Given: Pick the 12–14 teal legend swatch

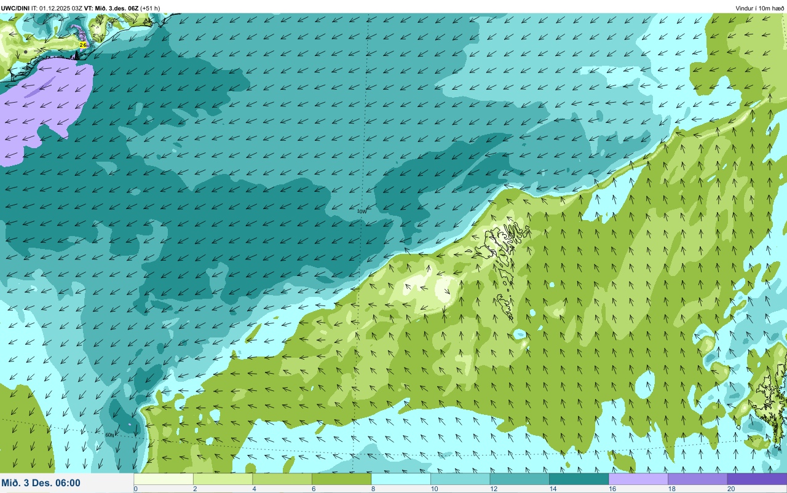Looking at the screenshot, I should pyautogui.click(x=520, y=479).
